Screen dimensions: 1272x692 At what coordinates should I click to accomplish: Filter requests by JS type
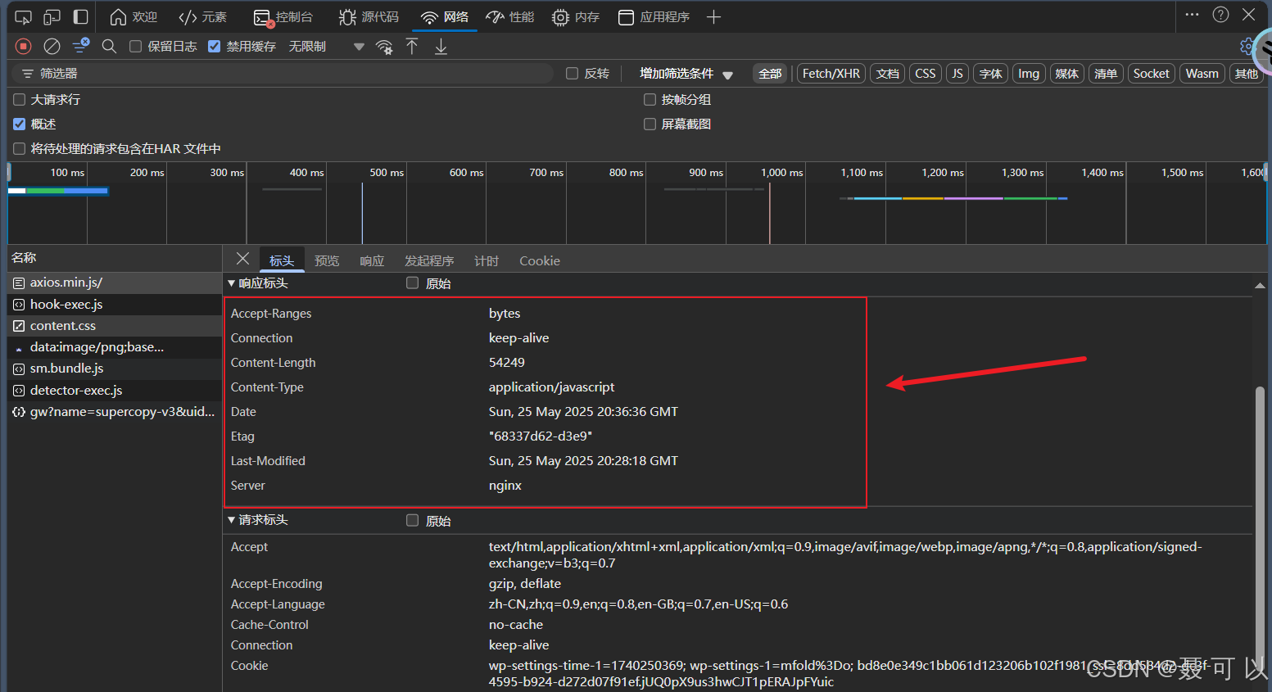[x=957, y=74]
